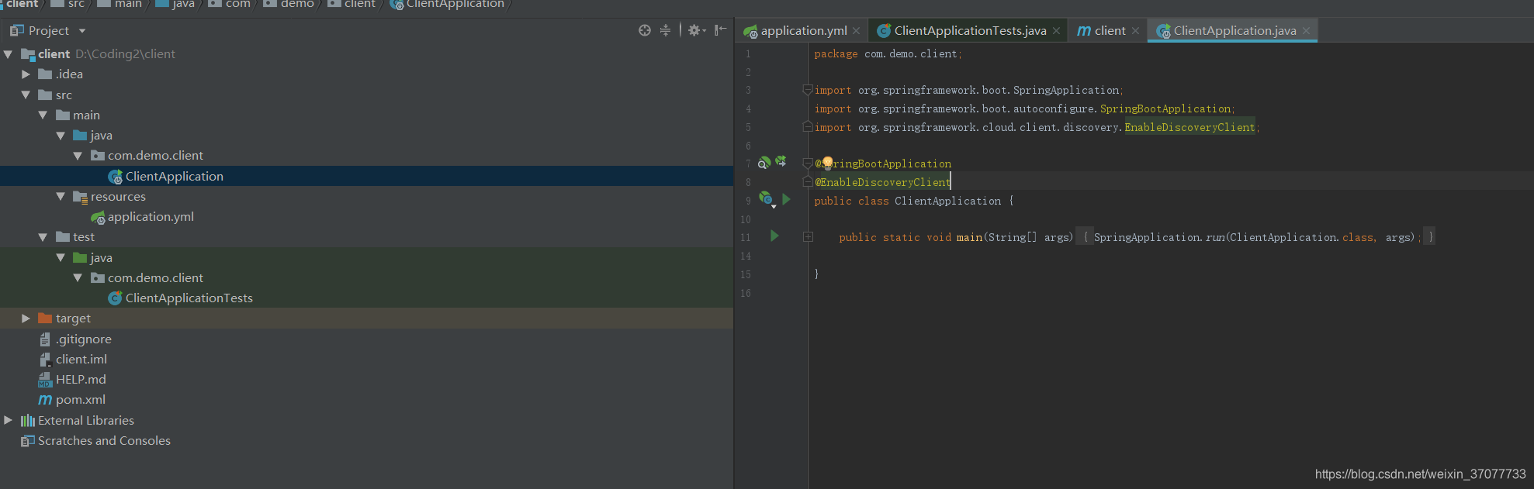Collapse com.demo.client package under main
1534x489 pixels.
click(77, 156)
